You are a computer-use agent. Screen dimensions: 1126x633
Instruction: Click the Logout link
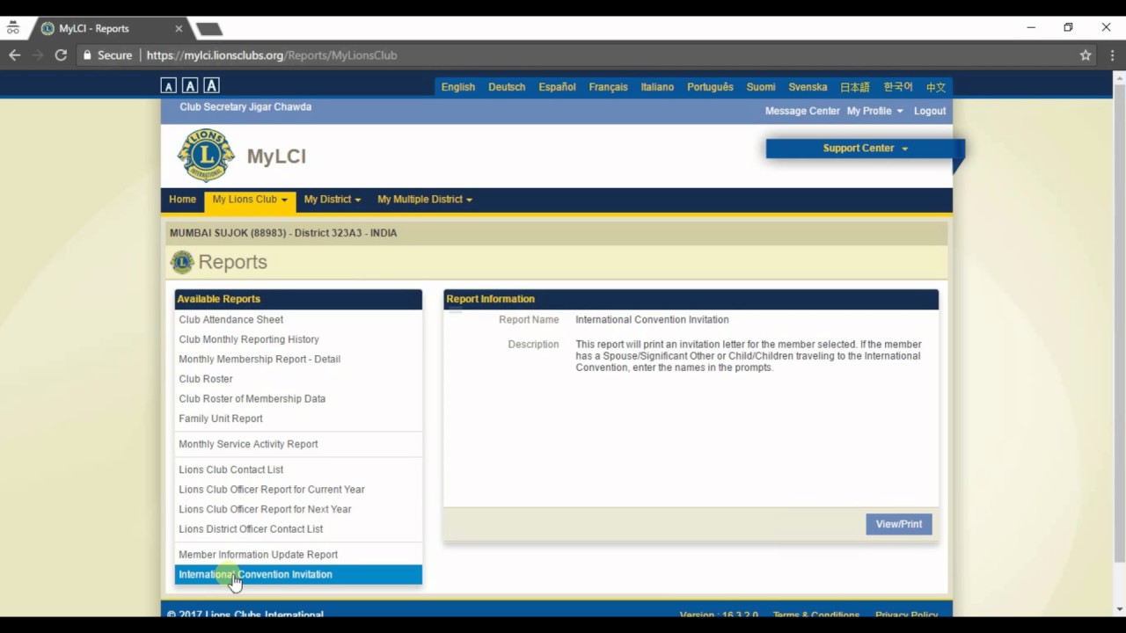[x=930, y=111]
